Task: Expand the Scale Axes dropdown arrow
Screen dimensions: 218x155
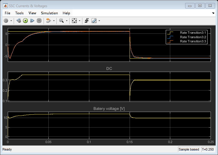Action: coord(80,21)
